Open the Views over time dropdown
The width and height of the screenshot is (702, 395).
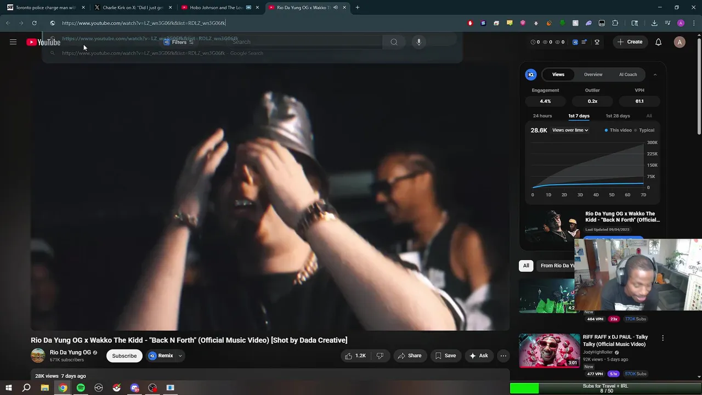tap(570, 130)
